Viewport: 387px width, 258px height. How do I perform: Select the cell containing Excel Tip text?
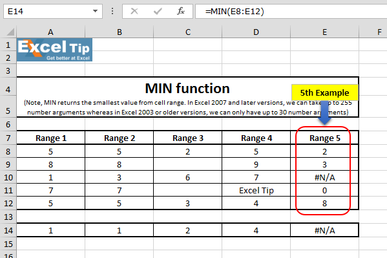(256, 190)
